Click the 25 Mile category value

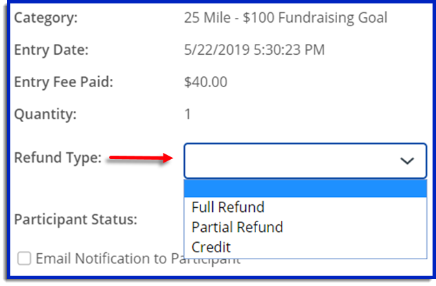pyautogui.click(x=286, y=17)
